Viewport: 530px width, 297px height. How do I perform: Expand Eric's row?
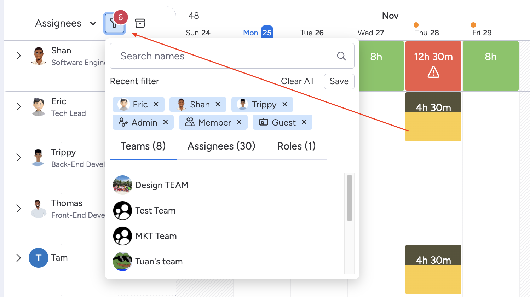[x=19, y=107]
